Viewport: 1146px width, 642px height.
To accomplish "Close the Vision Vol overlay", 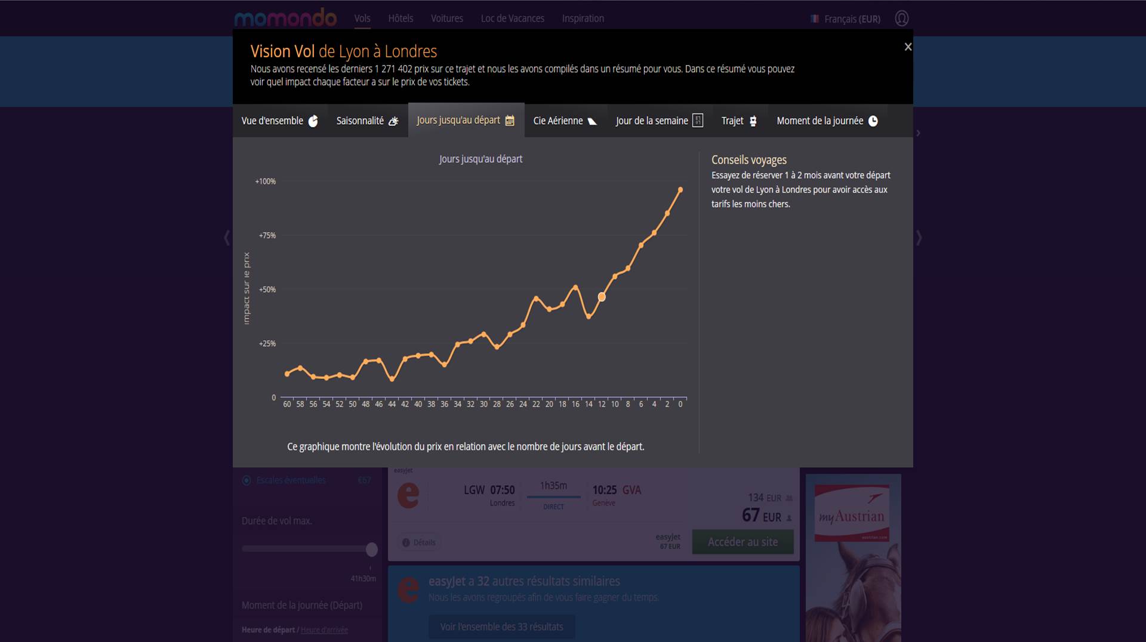I will (x=908, y=47).
